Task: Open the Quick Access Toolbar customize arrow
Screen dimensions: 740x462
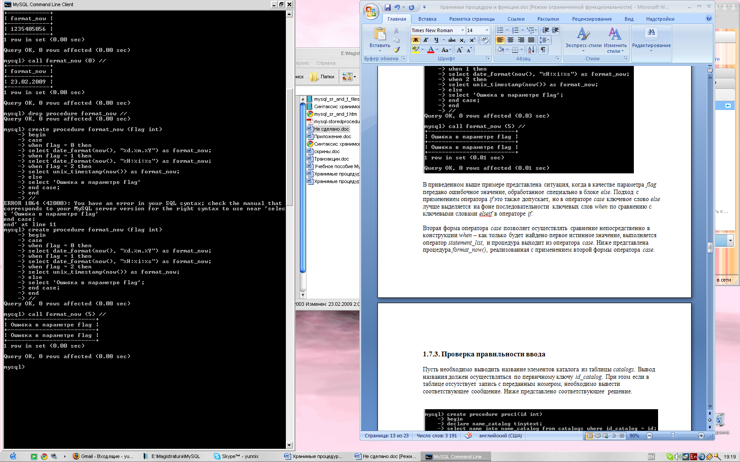Action: [424, 7]
